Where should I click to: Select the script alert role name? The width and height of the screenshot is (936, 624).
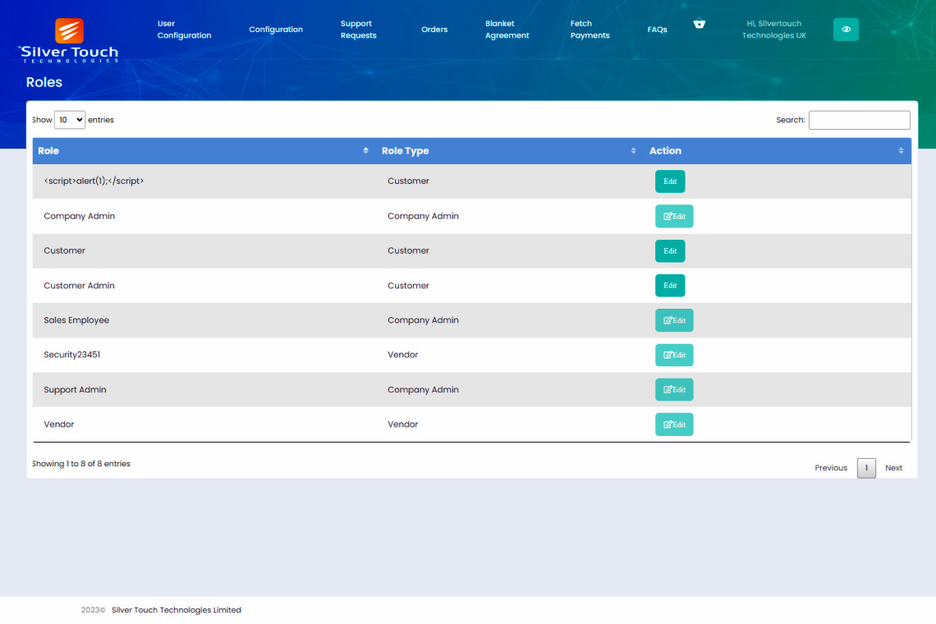coord(94,181)
